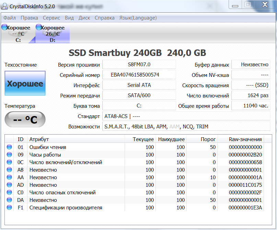Screen dimensions: 277x230
Task: Click the Атрибут column header
Action: [76, 139]
